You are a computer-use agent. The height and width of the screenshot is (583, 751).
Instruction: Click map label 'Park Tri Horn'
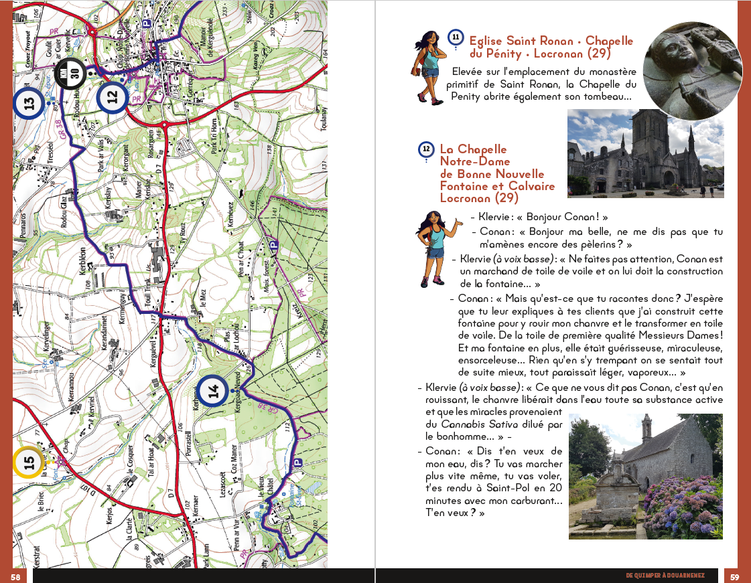pos(214,137)
